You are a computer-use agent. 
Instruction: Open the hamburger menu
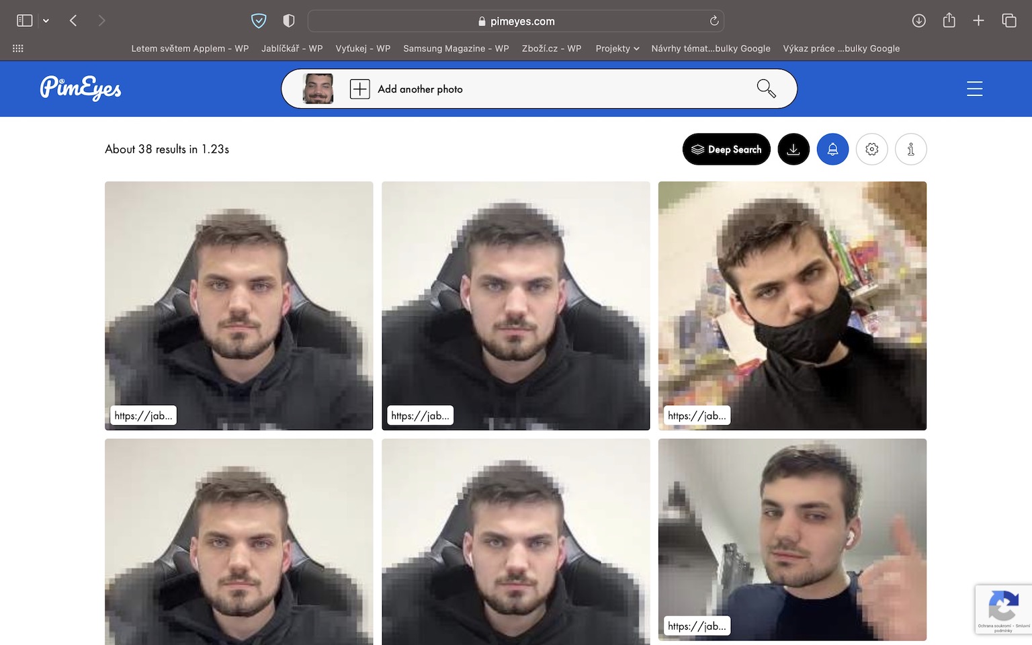[x=975, y=89]
